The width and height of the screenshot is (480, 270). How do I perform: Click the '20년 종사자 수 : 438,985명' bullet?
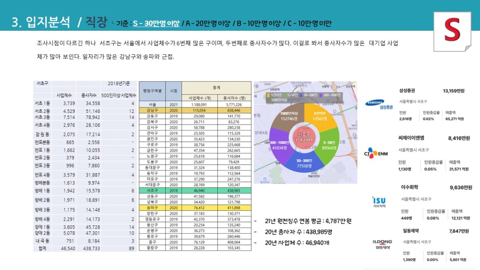tap(298, 232)
